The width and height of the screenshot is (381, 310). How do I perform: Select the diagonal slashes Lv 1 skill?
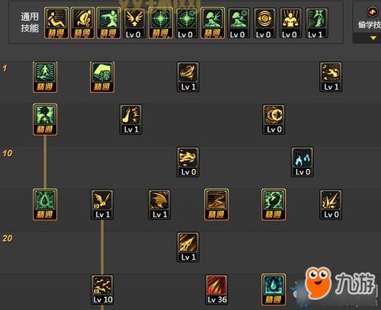188,247
